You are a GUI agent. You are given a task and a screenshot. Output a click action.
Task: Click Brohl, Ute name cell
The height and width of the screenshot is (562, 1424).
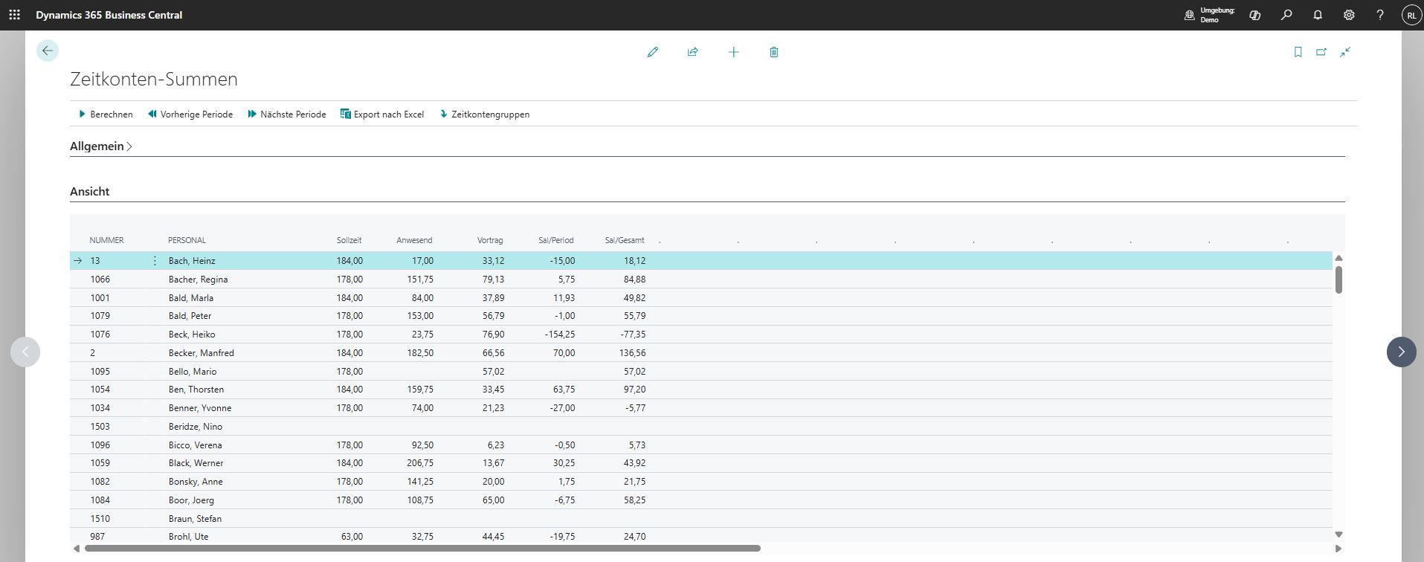tap(188, 537)
